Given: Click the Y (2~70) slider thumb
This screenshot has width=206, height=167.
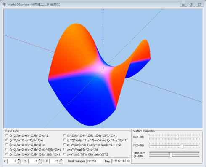Looking at the screenshot, I should [182, 146].
